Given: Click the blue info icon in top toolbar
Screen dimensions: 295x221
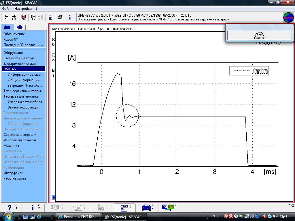Looking at the screenshot, I should (70, 17).
